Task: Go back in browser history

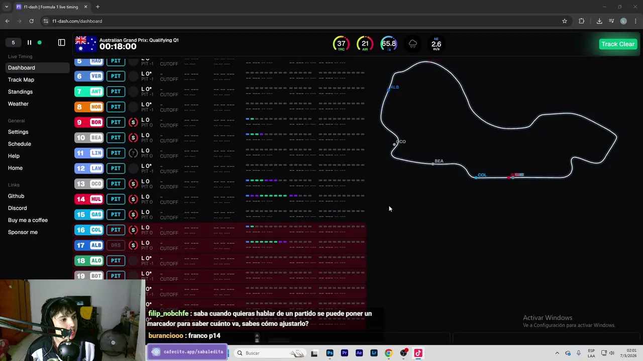Action: [7, 21]
